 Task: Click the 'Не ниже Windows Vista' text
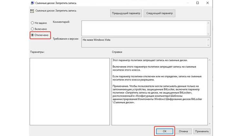tap(96, 40)
